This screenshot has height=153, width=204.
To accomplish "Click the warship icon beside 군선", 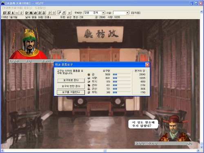I will coord(89,89).
